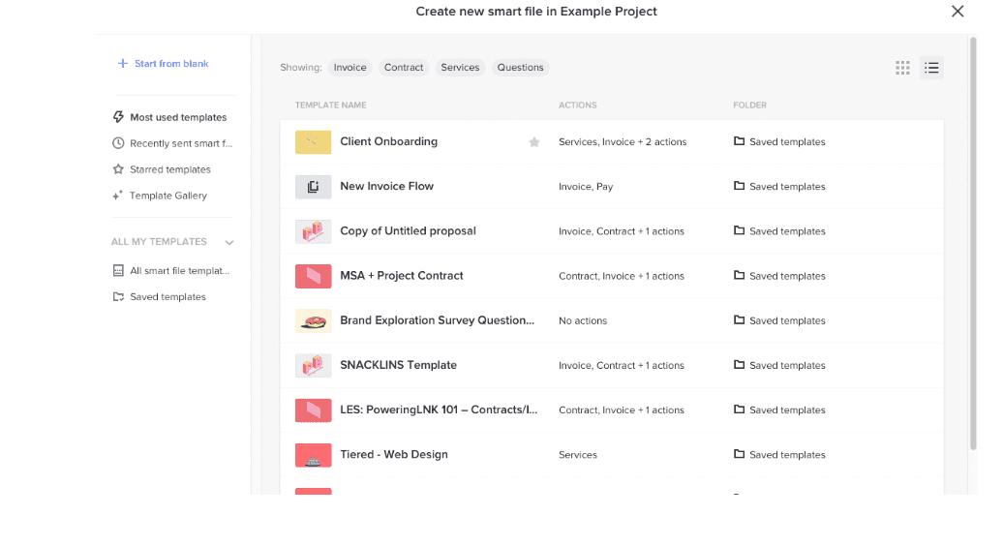1003x546 pixels.
Task: Switch to grid view icon
Action: [902, 68]
